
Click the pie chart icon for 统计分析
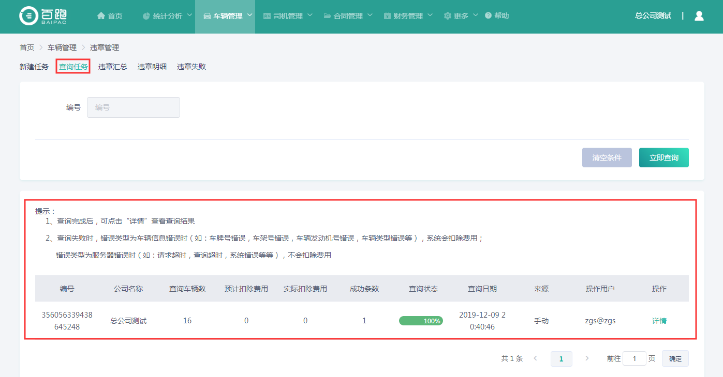point(146,16)
